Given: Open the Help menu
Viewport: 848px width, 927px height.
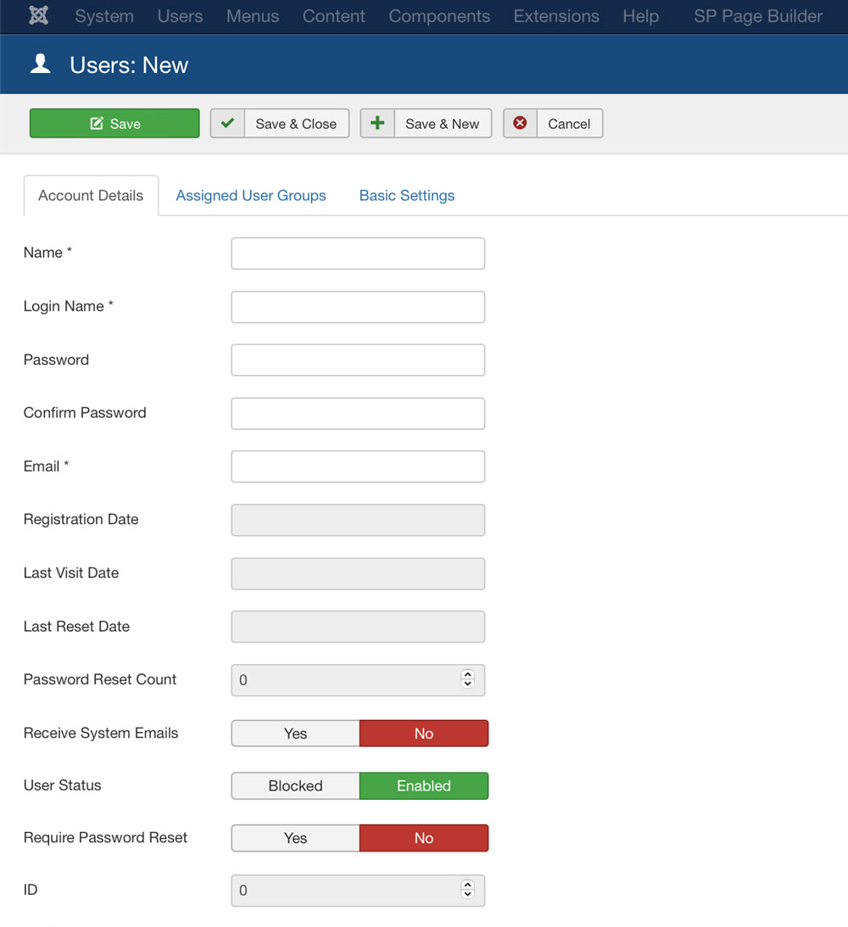Looking at the screenshot, I should pyautogui.click(x=640, y=16).
